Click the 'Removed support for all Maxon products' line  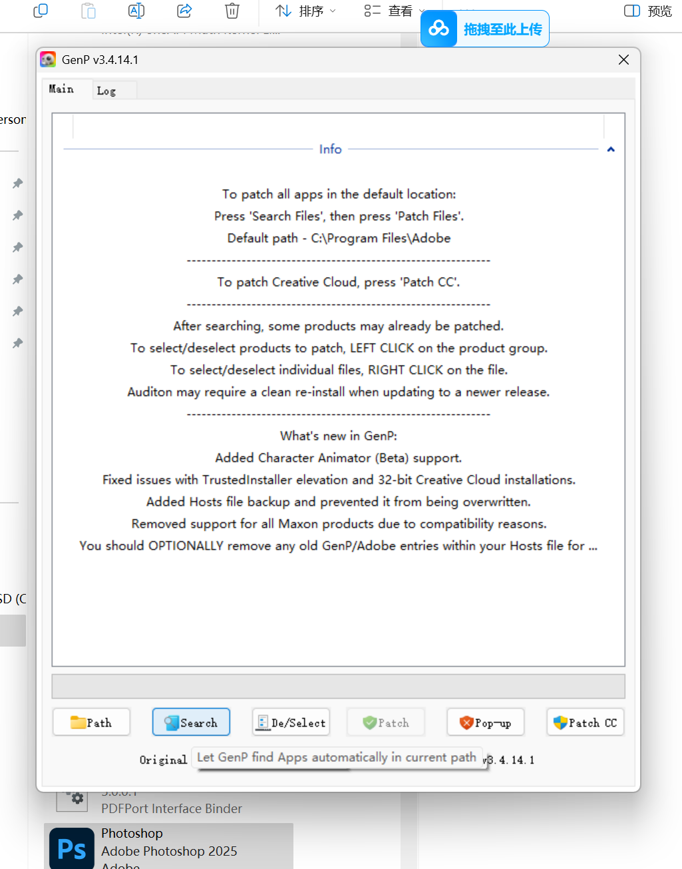pyautogui.click(x=339, y=524)
